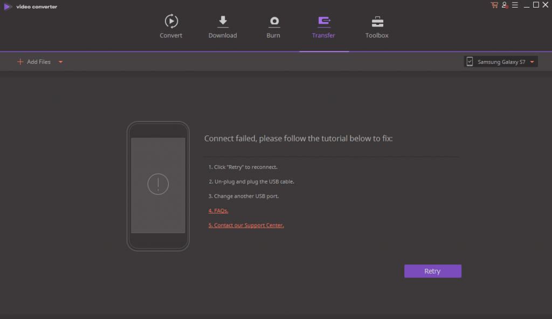552x319 pixels.
Task: Follow the Contact our Support Center link
Action: [246, 225]
